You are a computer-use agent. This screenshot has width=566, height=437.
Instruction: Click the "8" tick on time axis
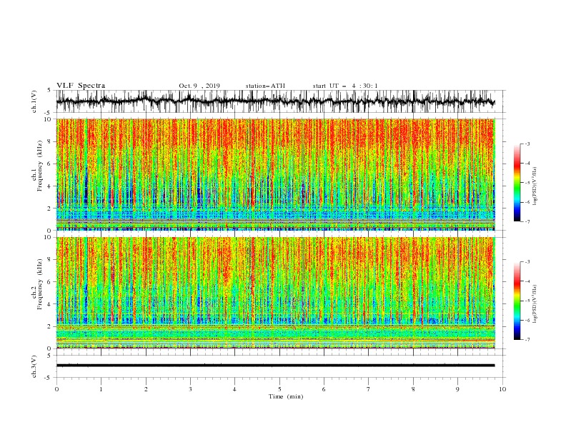tap(413, 389)
